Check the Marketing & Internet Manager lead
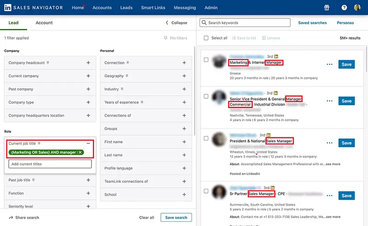The height and width of the screenshot is (226, 368). click(206, 60)
